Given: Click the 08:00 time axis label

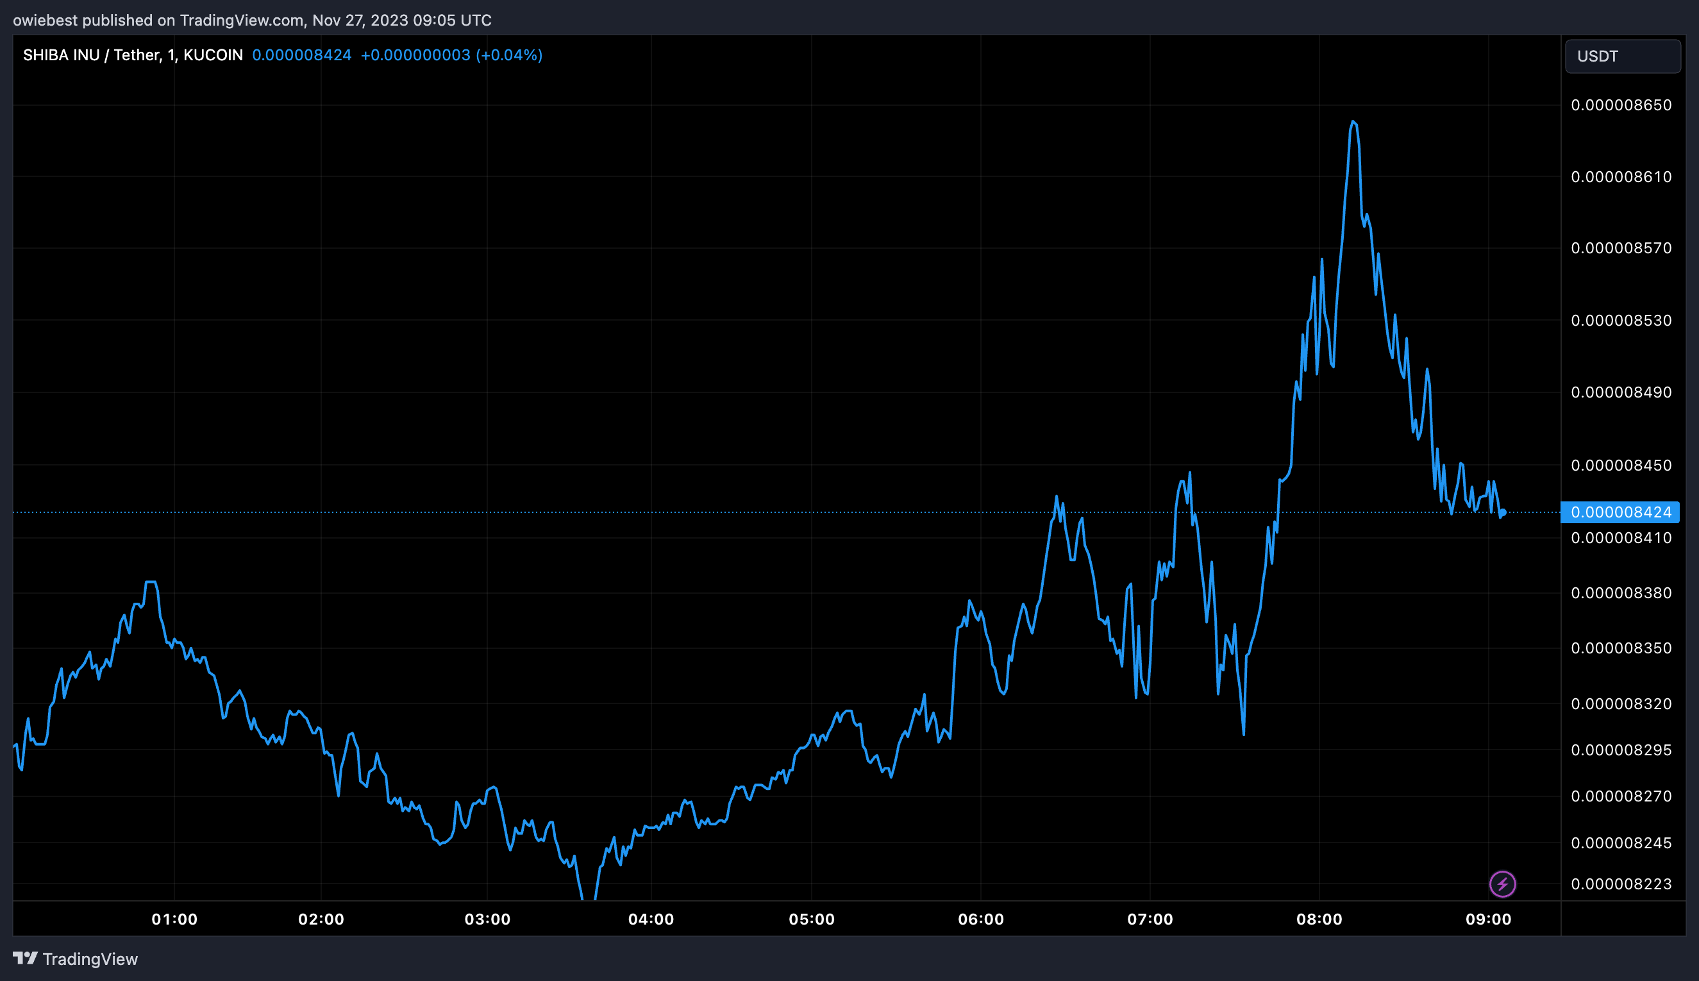Looking at the screenshot, I should (x=1318, y=919).
